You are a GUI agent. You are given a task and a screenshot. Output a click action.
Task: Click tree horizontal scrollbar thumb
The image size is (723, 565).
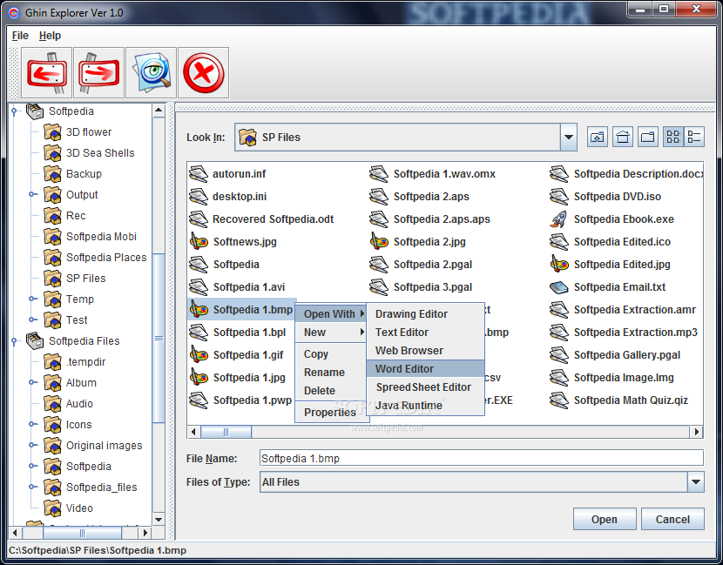[x=82, y=533]
